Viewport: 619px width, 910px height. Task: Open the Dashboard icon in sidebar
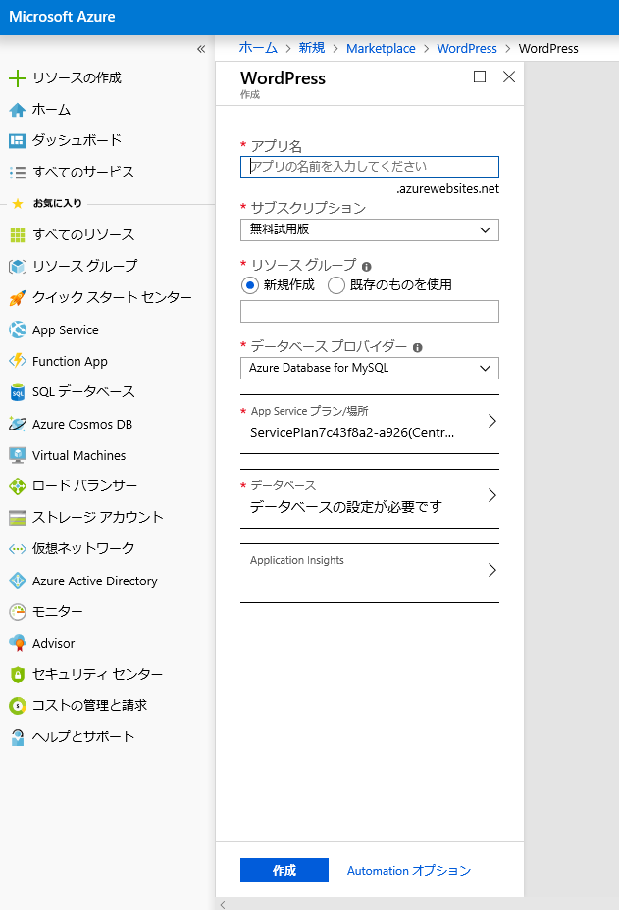[x=18, y=140]
